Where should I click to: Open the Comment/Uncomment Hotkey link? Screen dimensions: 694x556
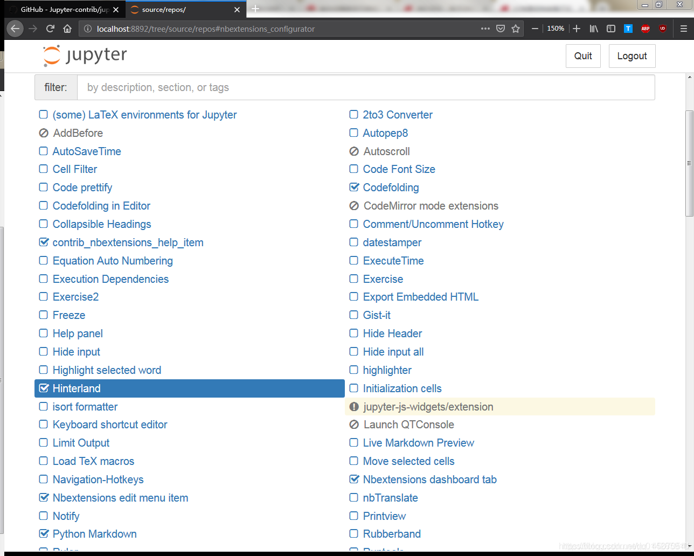(x=433, y=224)
